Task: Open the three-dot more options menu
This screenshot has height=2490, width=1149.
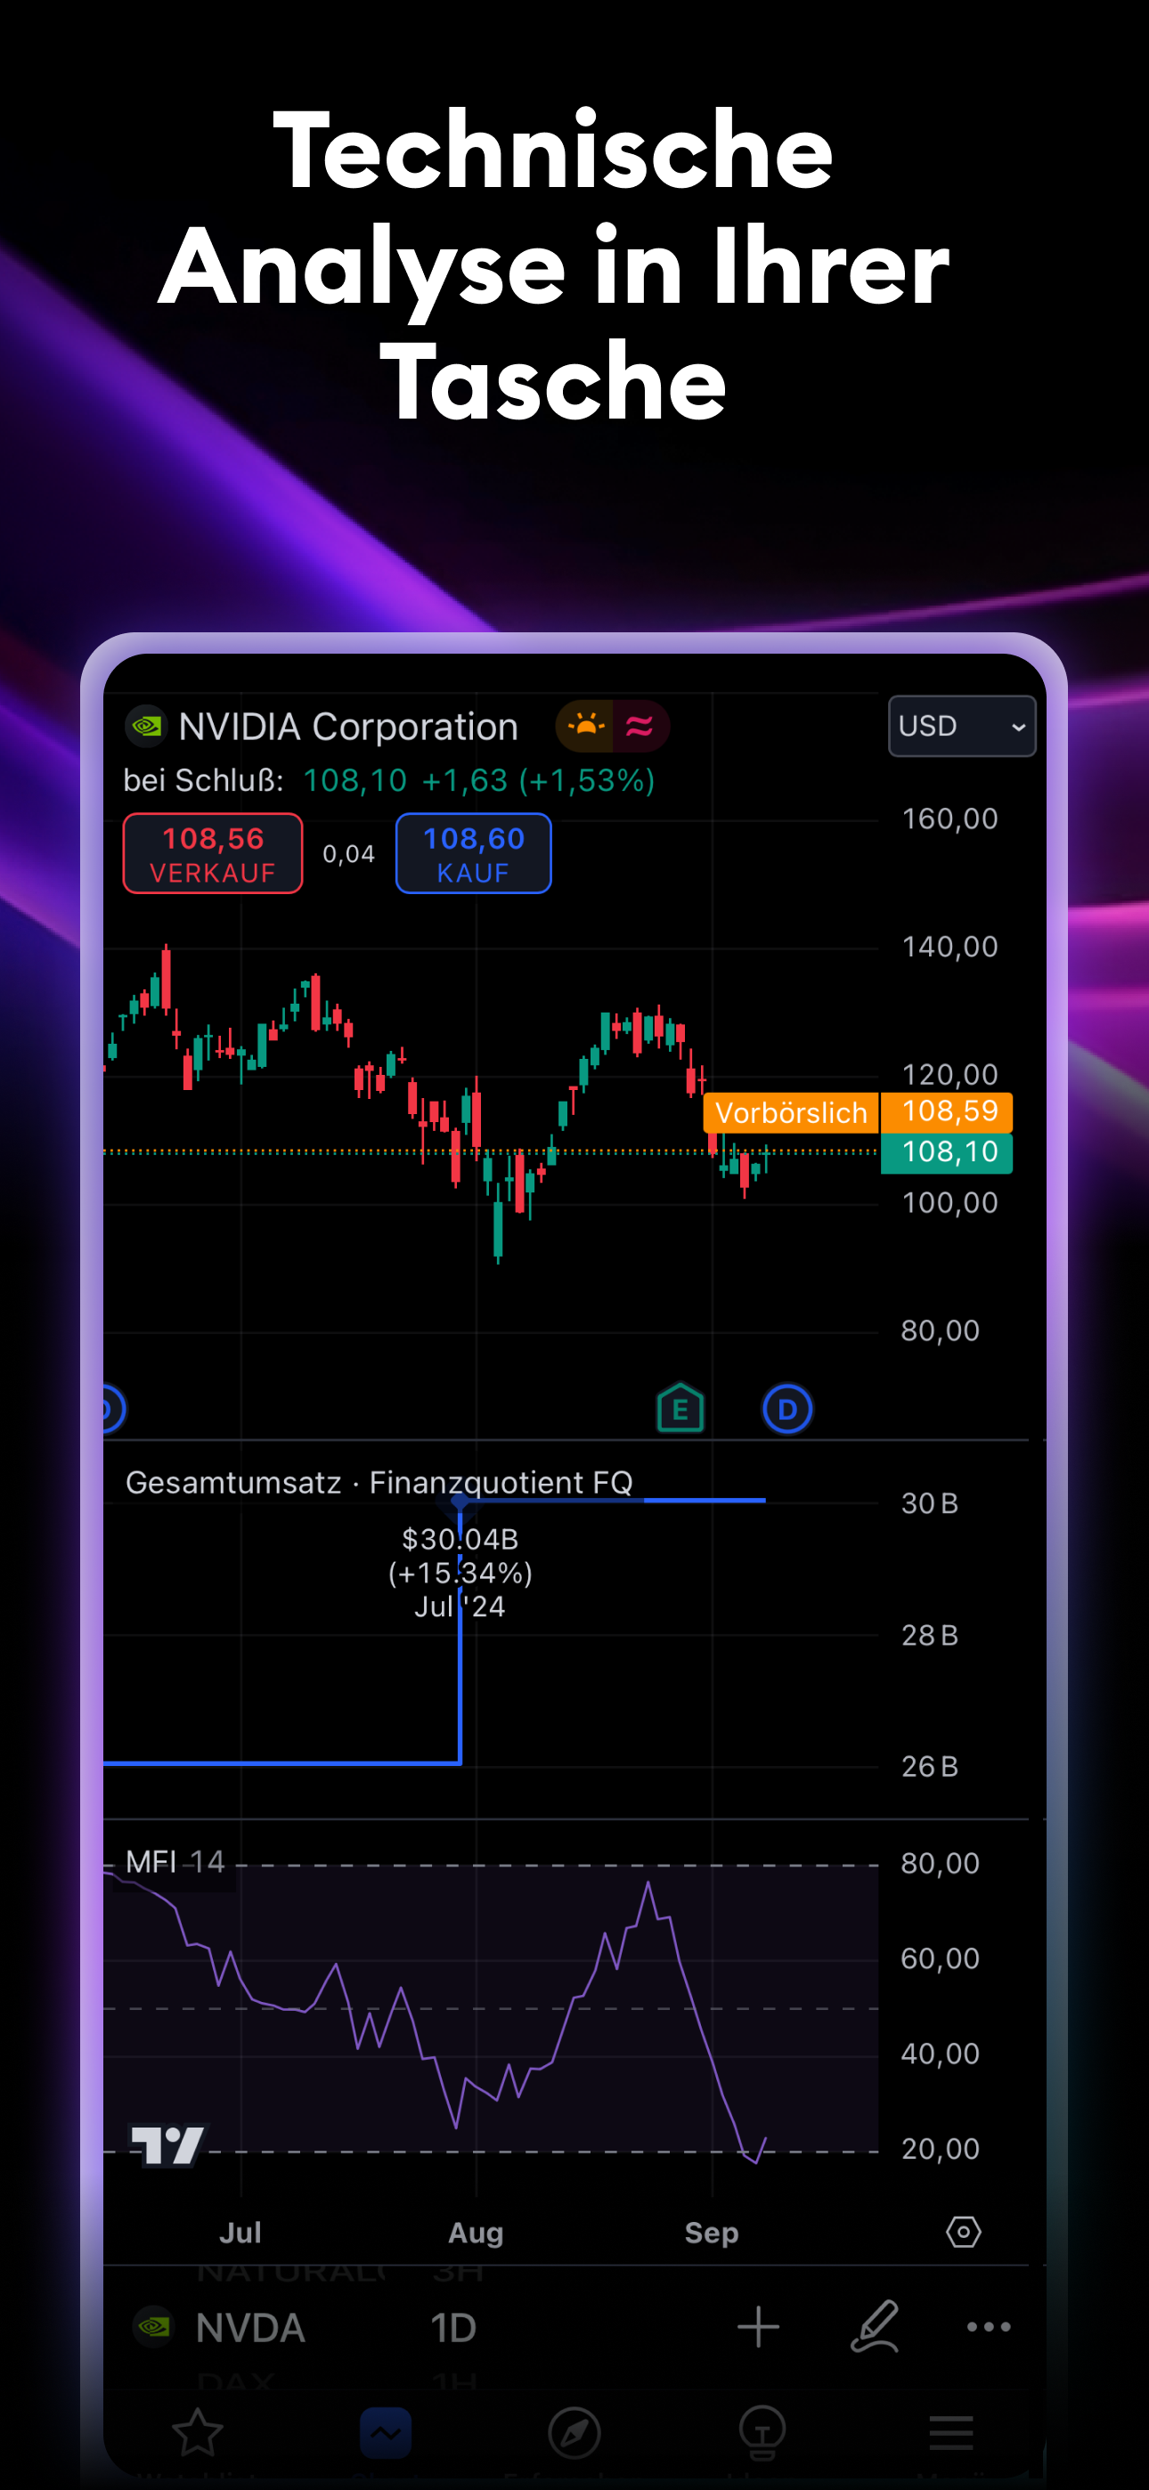Action: coord(989,2327)
